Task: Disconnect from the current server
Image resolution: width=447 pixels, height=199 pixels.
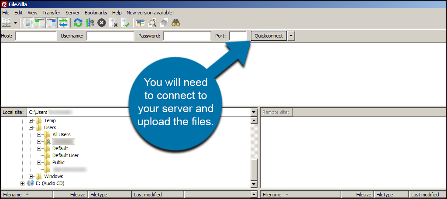Action: click(113, 23)
